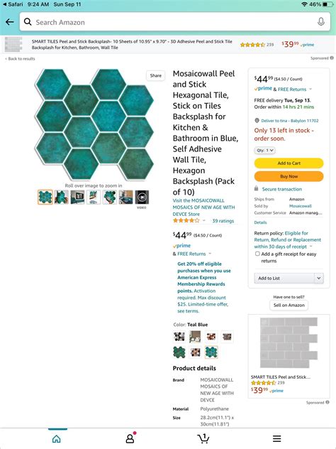336x449 pixels.
Task: Check the gift receipt checkbox
Action: coord(257,254)
